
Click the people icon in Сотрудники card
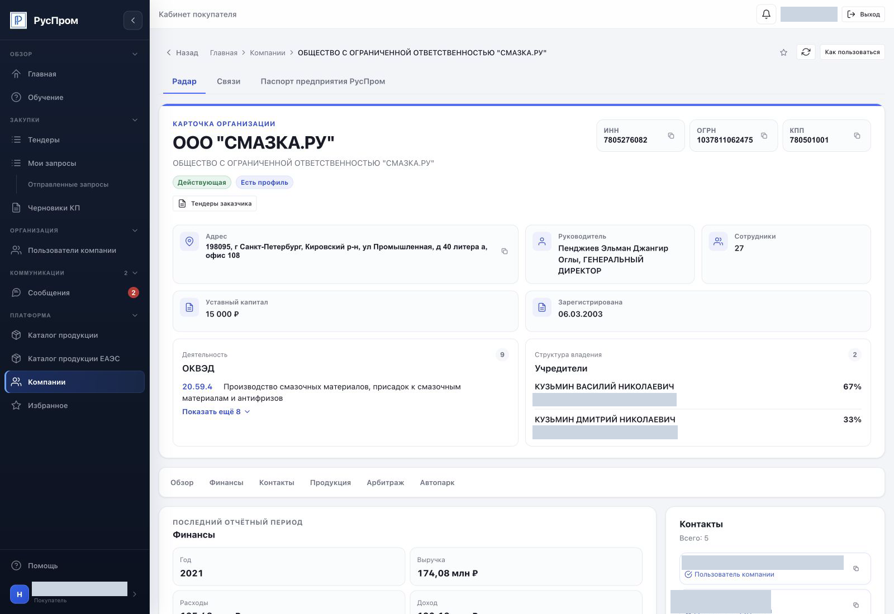[x=719, y=242]
